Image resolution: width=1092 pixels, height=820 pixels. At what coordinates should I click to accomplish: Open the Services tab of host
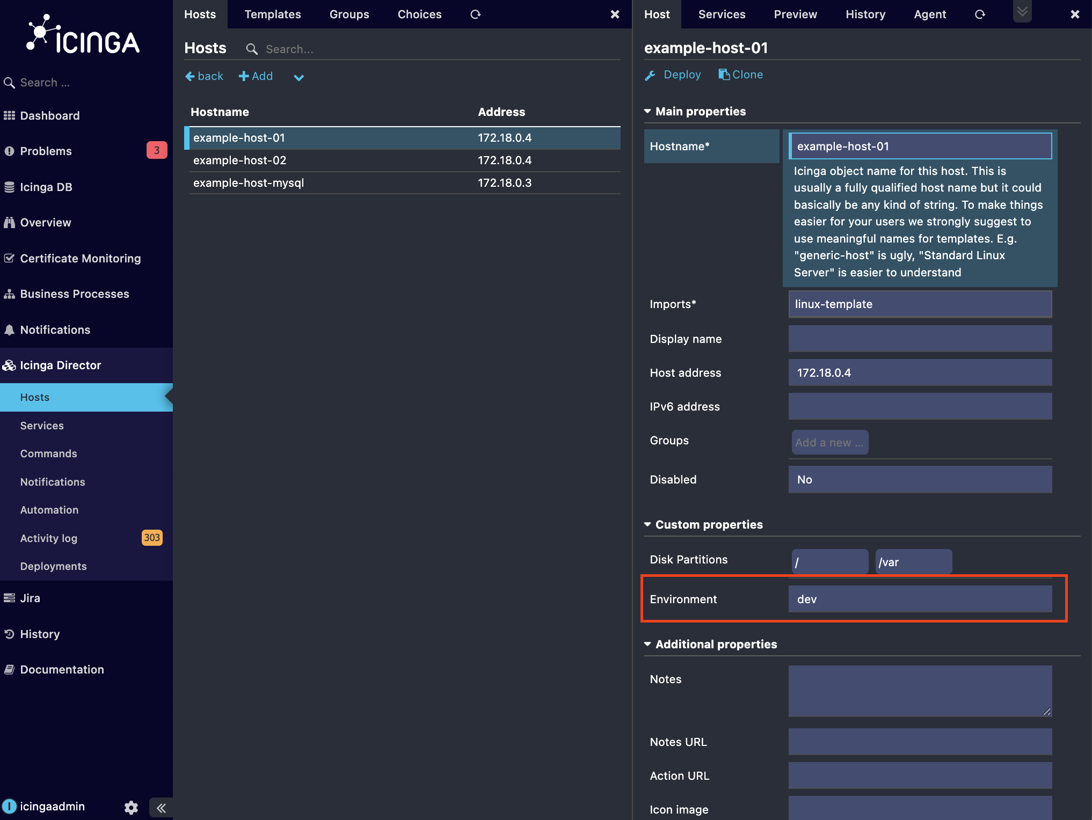(722, 14)
